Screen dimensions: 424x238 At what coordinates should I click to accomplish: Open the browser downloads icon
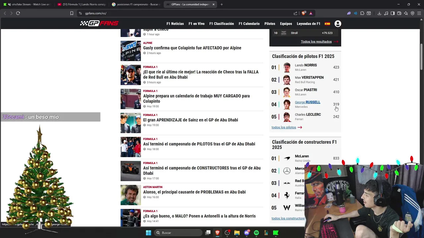click(x=379, y=13)
